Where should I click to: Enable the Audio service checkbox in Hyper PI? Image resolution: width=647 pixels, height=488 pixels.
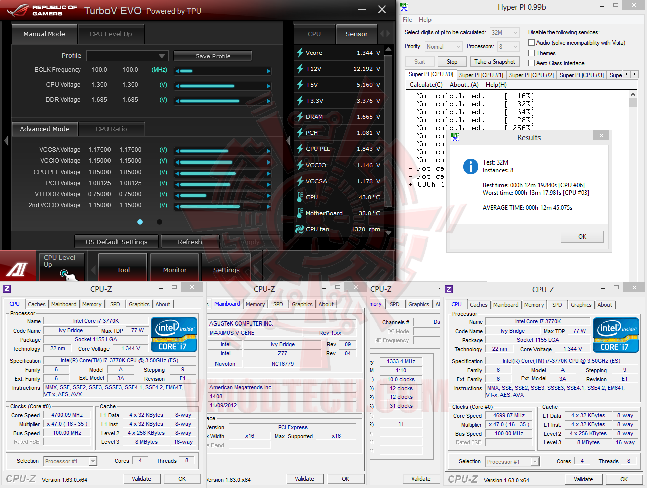coord(531,43)
